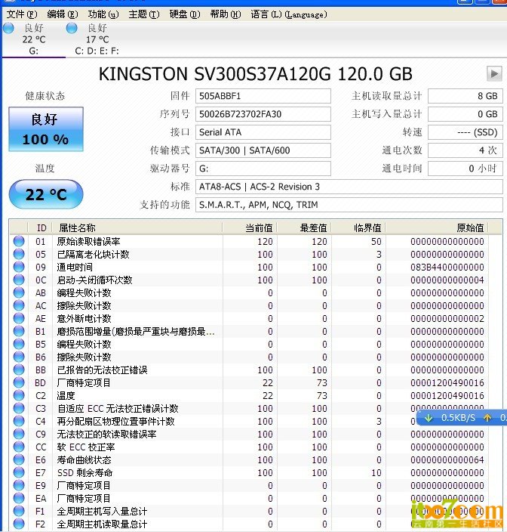The width and height of the screenshot is (507, 532).
Task: Click the 原始值 column header
Action: click(437, 227)
